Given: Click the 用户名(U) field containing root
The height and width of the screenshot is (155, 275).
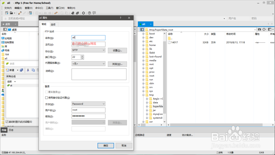Looking at the screenshot, I should pos(88,110).
